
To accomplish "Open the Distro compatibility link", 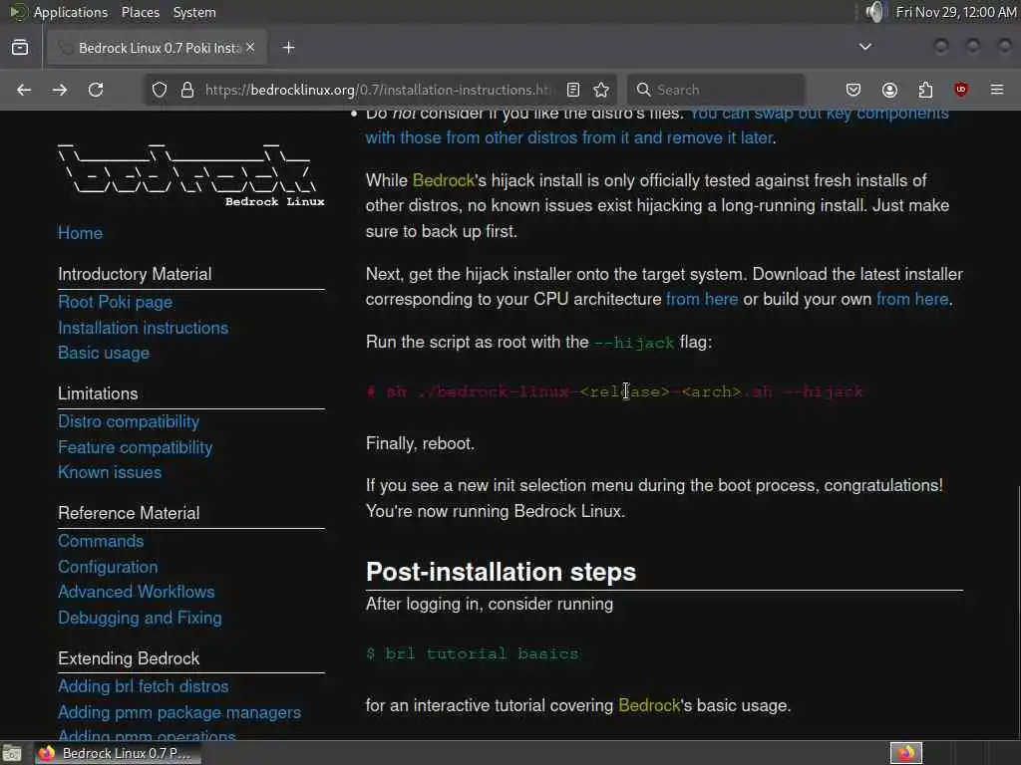I will (129, 421).
